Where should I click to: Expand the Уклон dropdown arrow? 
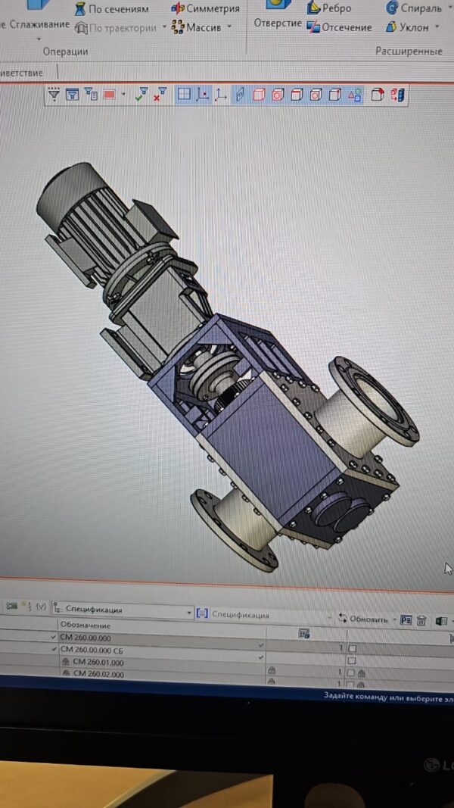click(438, 28)
